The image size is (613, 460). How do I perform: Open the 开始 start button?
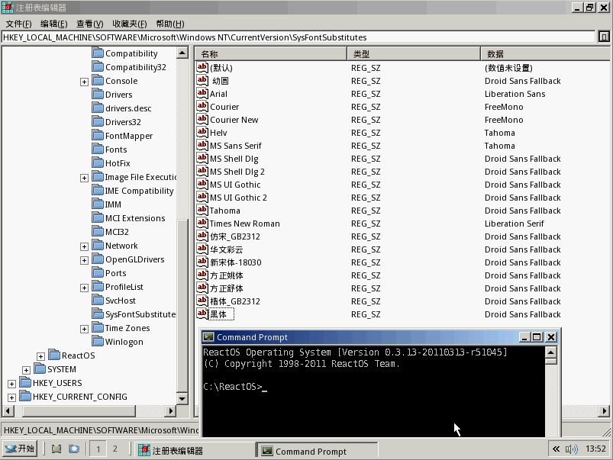pos(20,449)
